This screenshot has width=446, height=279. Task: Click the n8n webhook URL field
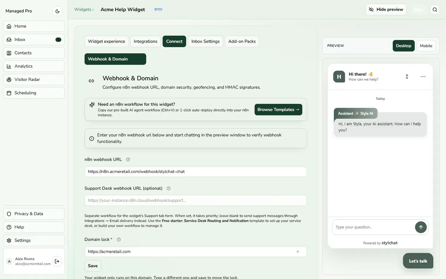click(196, 172)
